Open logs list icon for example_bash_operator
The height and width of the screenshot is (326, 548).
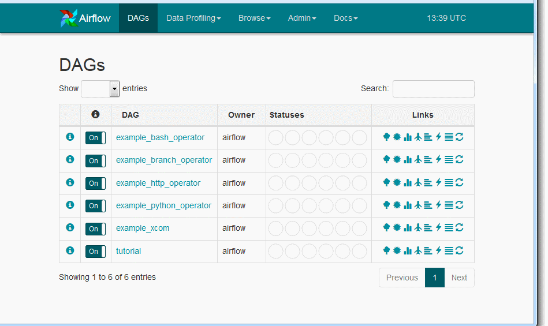pyautogui.click(x=449, y=137)
